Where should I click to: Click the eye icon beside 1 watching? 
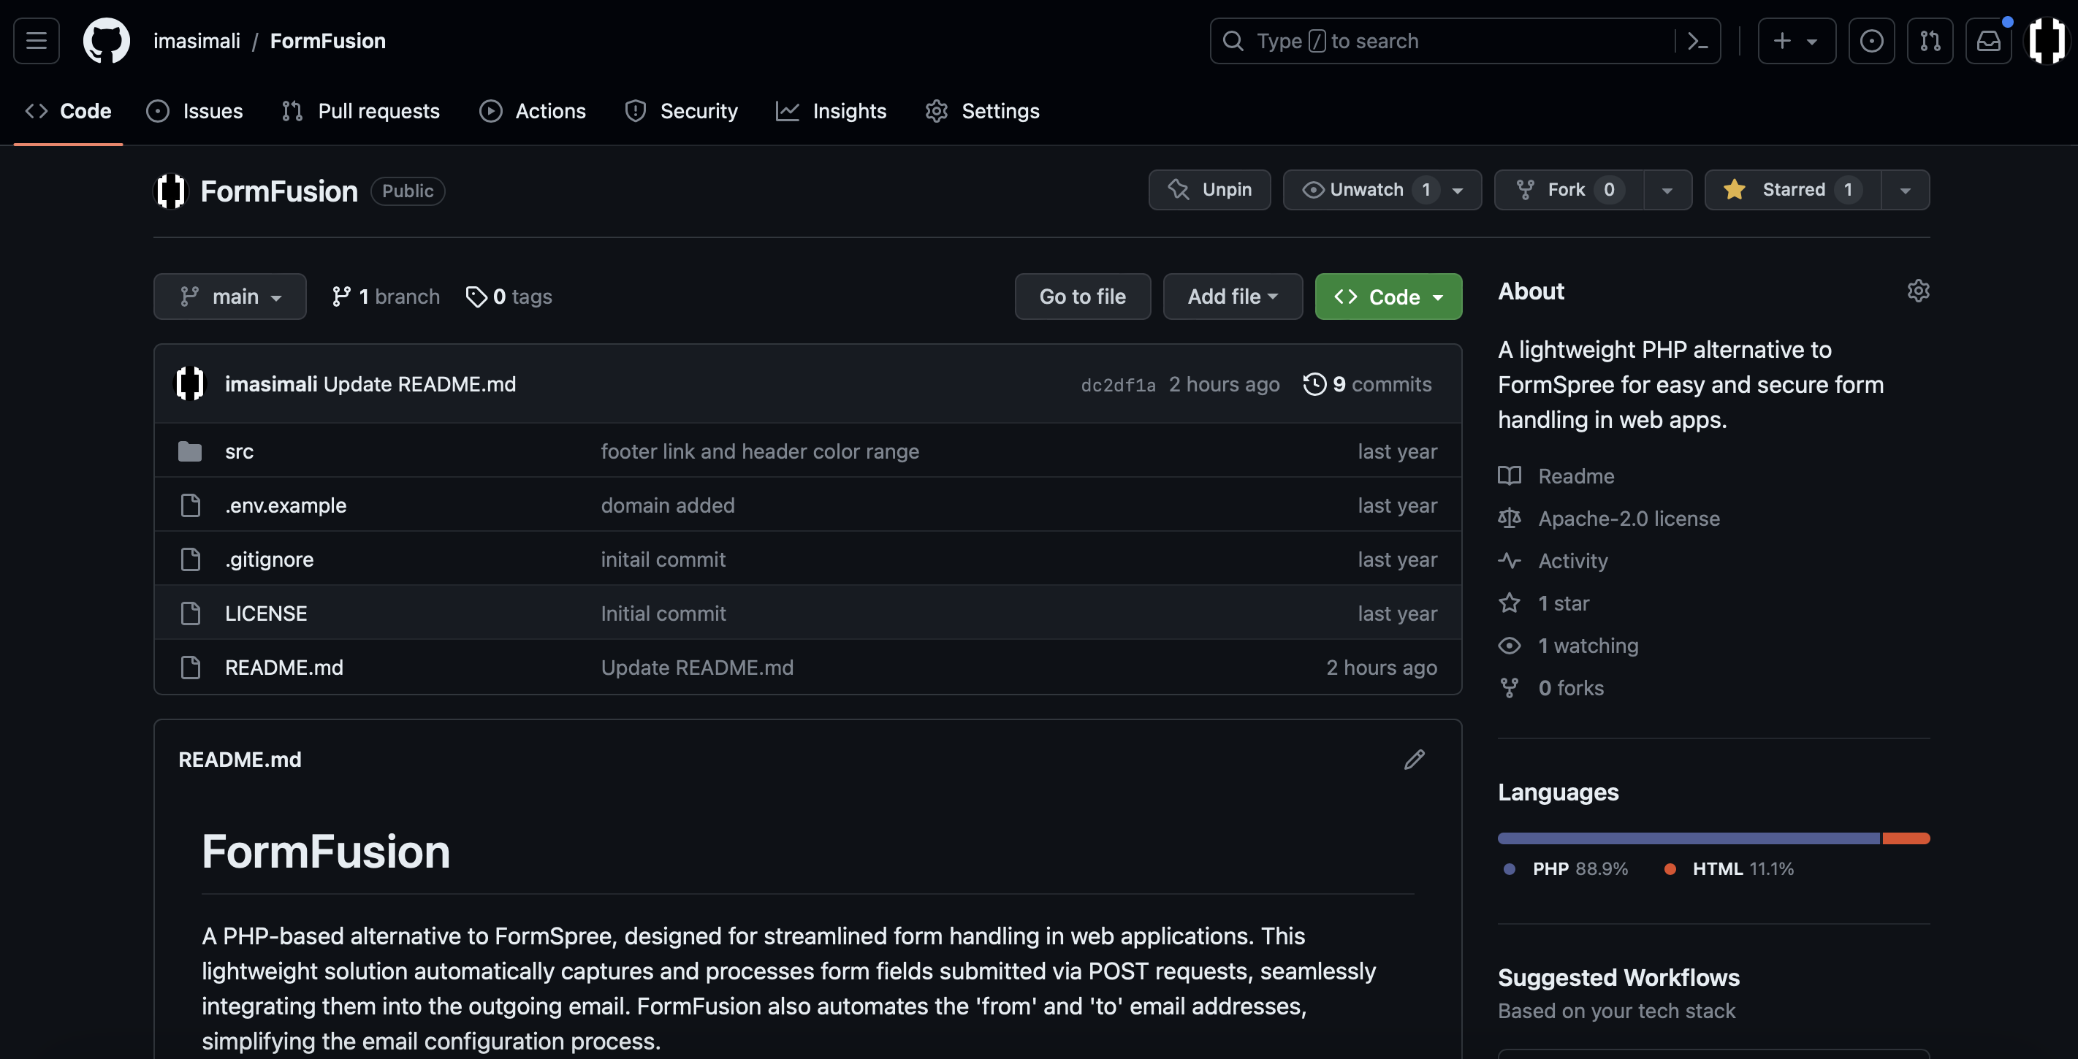[x=1510, y=645]
